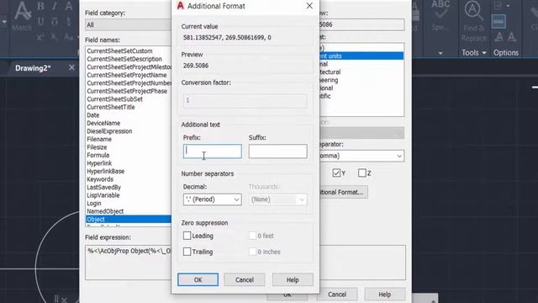Confirm Additional Format with OK
Image resolution: width=538 pixels, height=303 pixels.
pyautogui.click(x=198, y=279)
